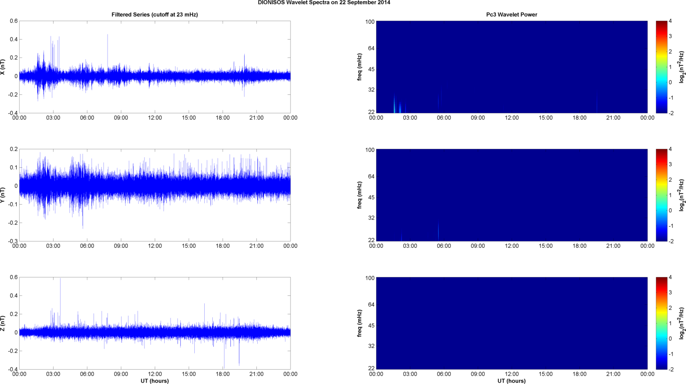Click the log2(nT²/Hz) label on X-row colorbar
The height and width of the screenshot is (384, 686).
682,67
